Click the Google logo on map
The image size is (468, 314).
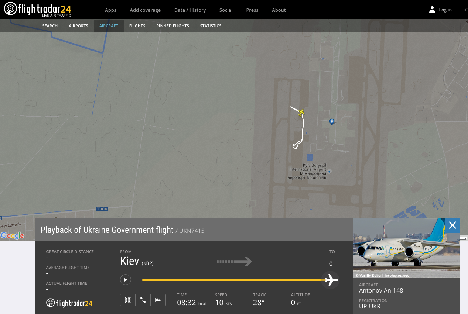pyautogui.click(x=12, y=236)
